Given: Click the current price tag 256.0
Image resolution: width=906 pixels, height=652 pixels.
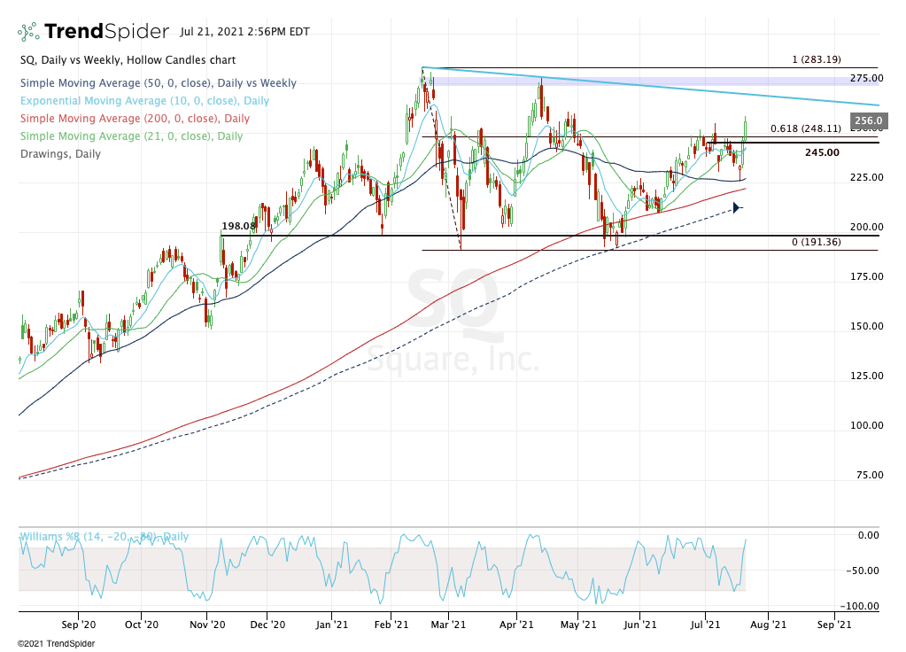Looking at the screenshot, I should tap(868, 120).
